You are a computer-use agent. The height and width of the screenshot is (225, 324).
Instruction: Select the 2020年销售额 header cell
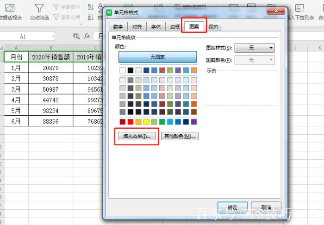click(50, 57)
